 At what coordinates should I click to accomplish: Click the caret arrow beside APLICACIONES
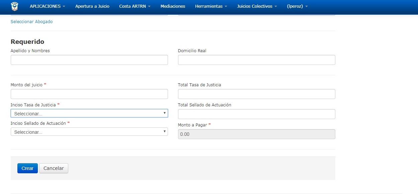tap(64, 7)
